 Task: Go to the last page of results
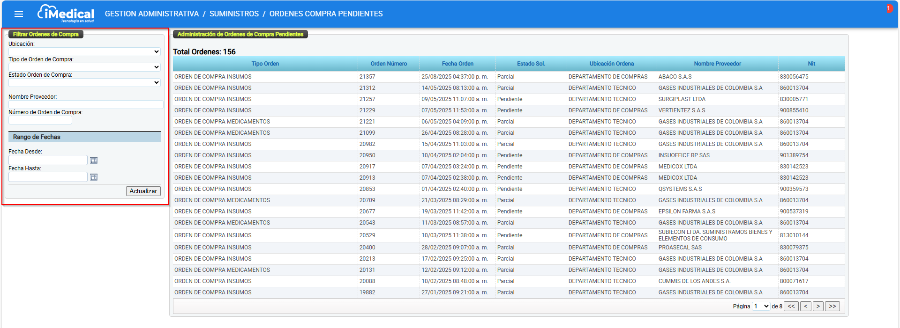[832, 306]
